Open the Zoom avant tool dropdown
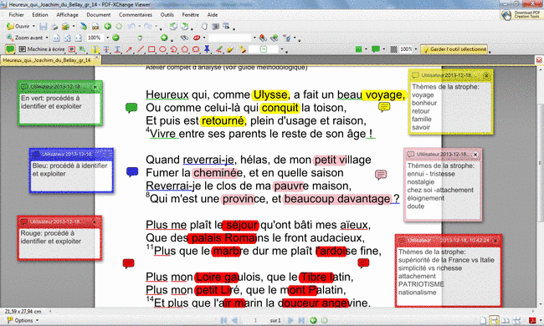Viewport: 544px width, 326px height. pos(47,38)
